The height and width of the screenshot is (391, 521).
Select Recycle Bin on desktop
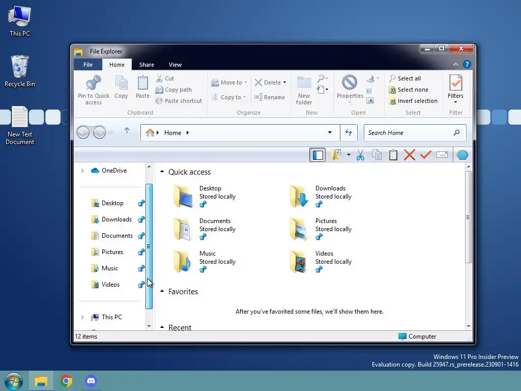pos(20,71)
